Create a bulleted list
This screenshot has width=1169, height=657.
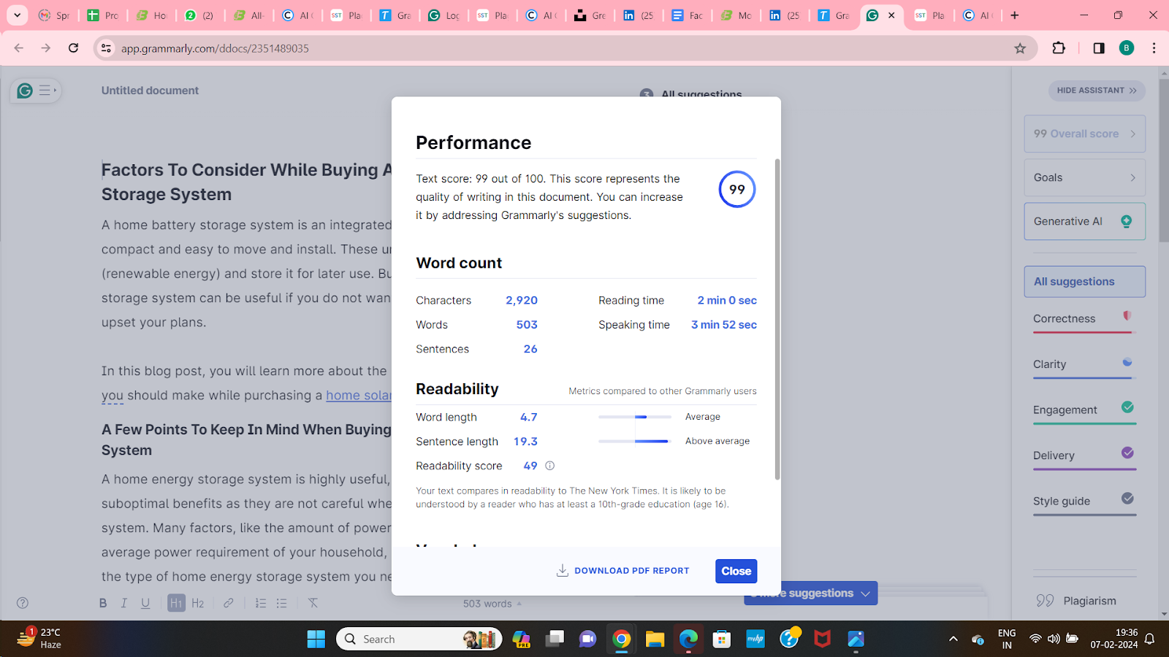click(282, 603)
